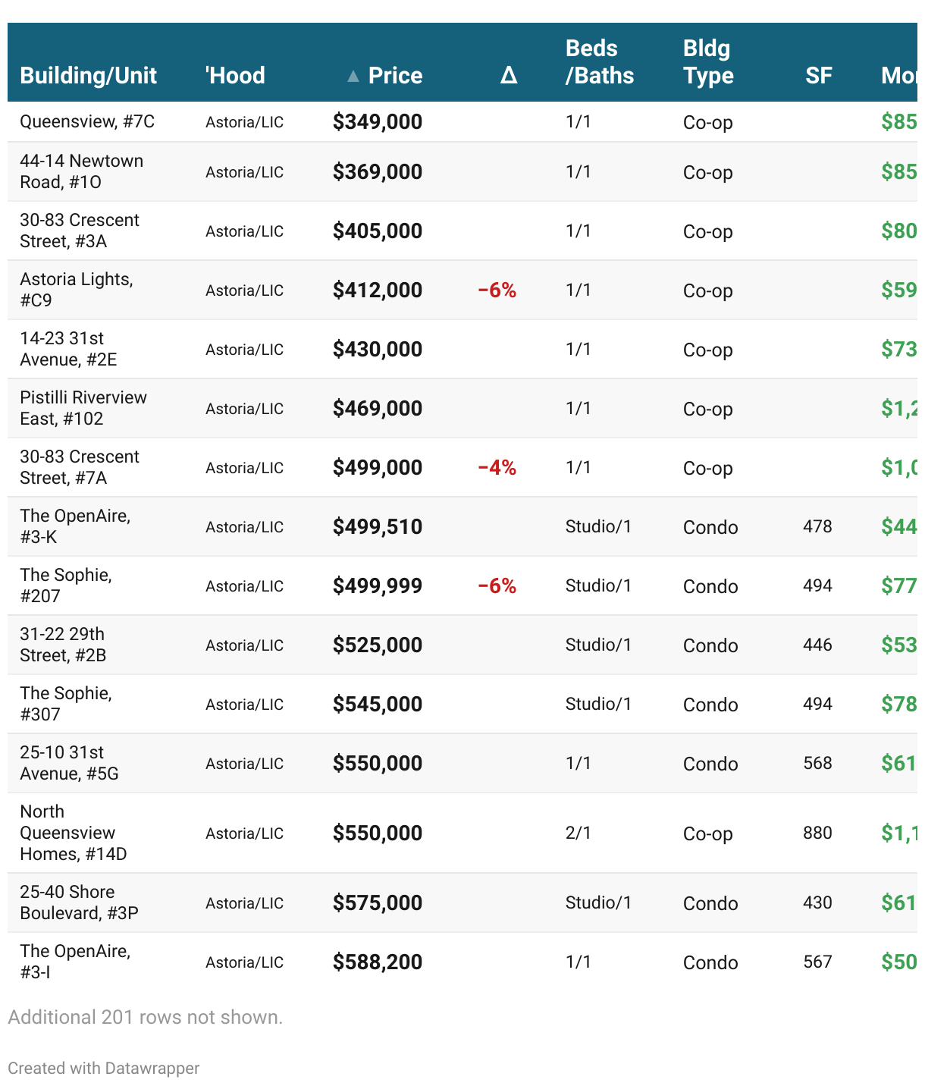Viewport: 925px width, 1086px height.
Task: Click the Price sort arrow icon
Action: click(353, 76)
